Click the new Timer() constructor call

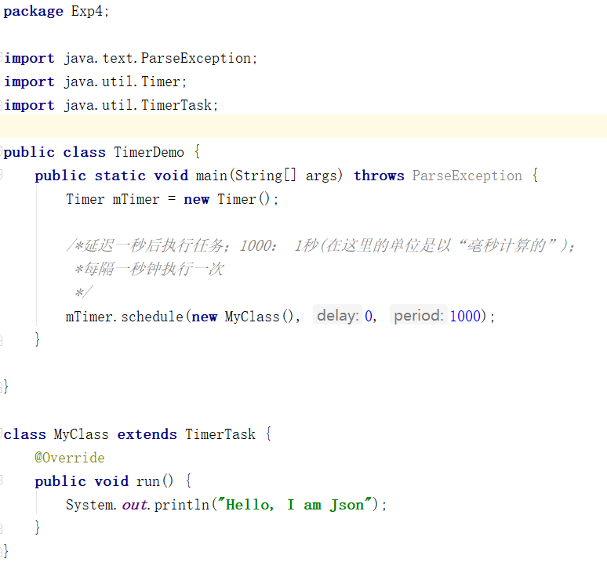[x=227, y=199]
